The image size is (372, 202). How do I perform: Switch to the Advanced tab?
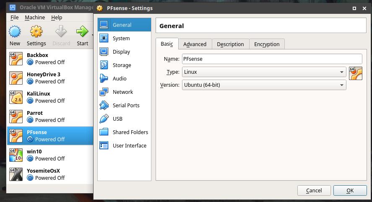(x=195, y=44)
